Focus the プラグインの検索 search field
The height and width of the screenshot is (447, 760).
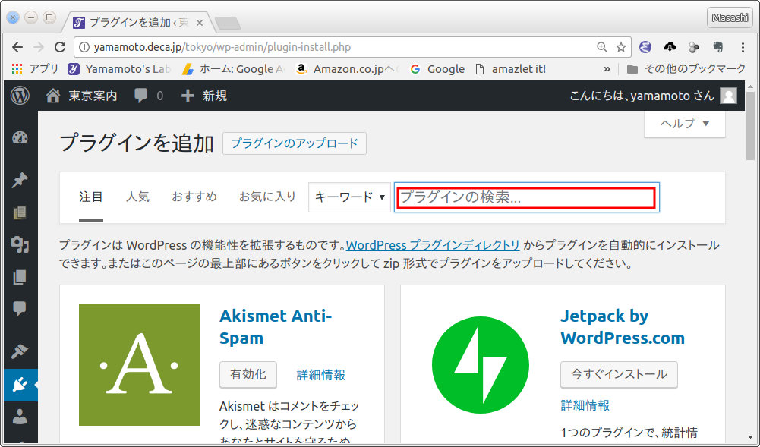coord(526,197)
